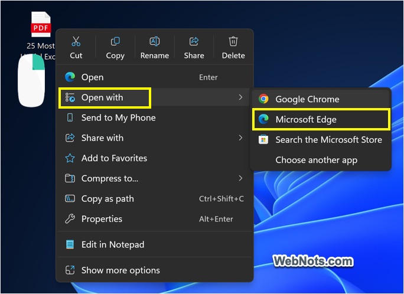Click the star icon for Add to Favorites
Viewport: 404px width, 294px height.
tap(70, 158)
